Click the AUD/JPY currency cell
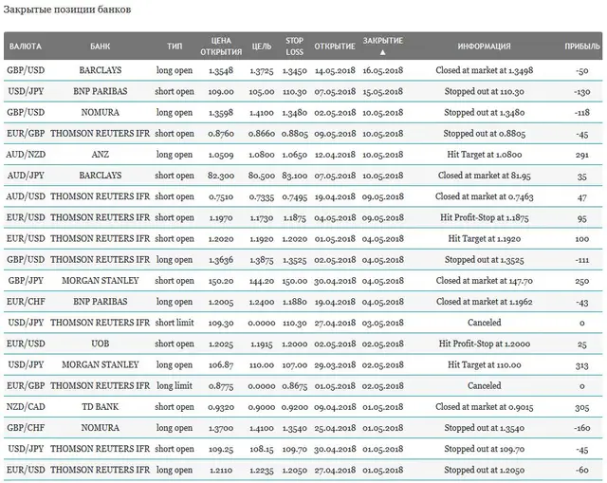This screenshot has width=607, height=483. tap(26, 176)
